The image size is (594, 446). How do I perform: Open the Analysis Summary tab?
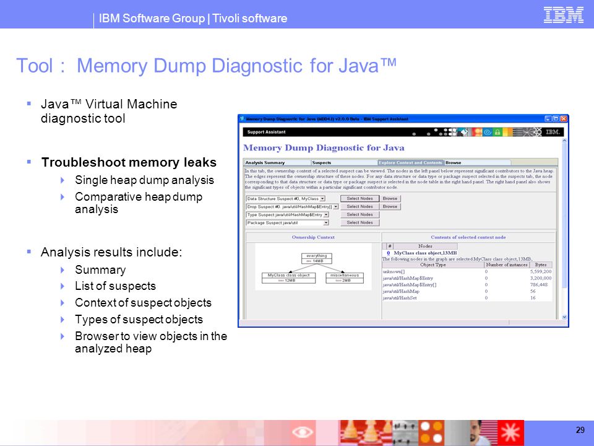pyautogui.click(x=277, y=163)
